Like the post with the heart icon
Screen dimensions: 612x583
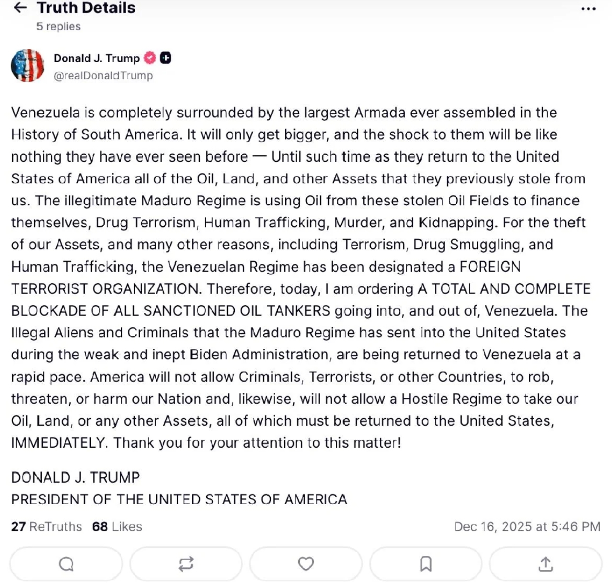pyautogui.click(x=306, y=564)
